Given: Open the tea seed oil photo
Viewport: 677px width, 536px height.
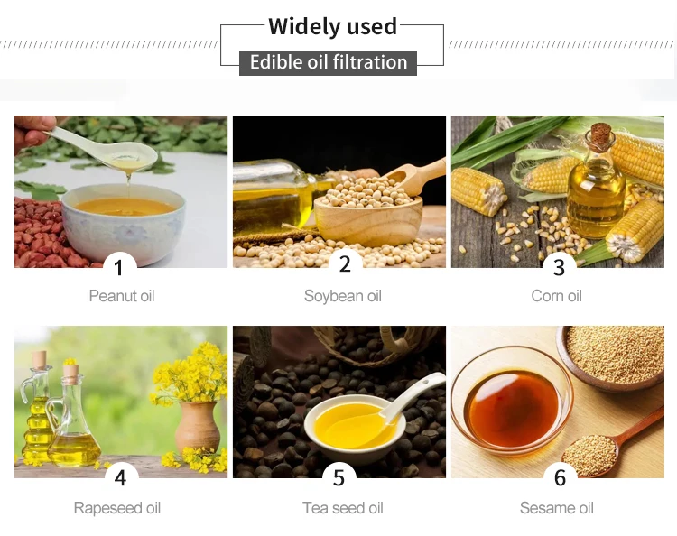Looking at the screenshot, I should [x=339, y=402].
